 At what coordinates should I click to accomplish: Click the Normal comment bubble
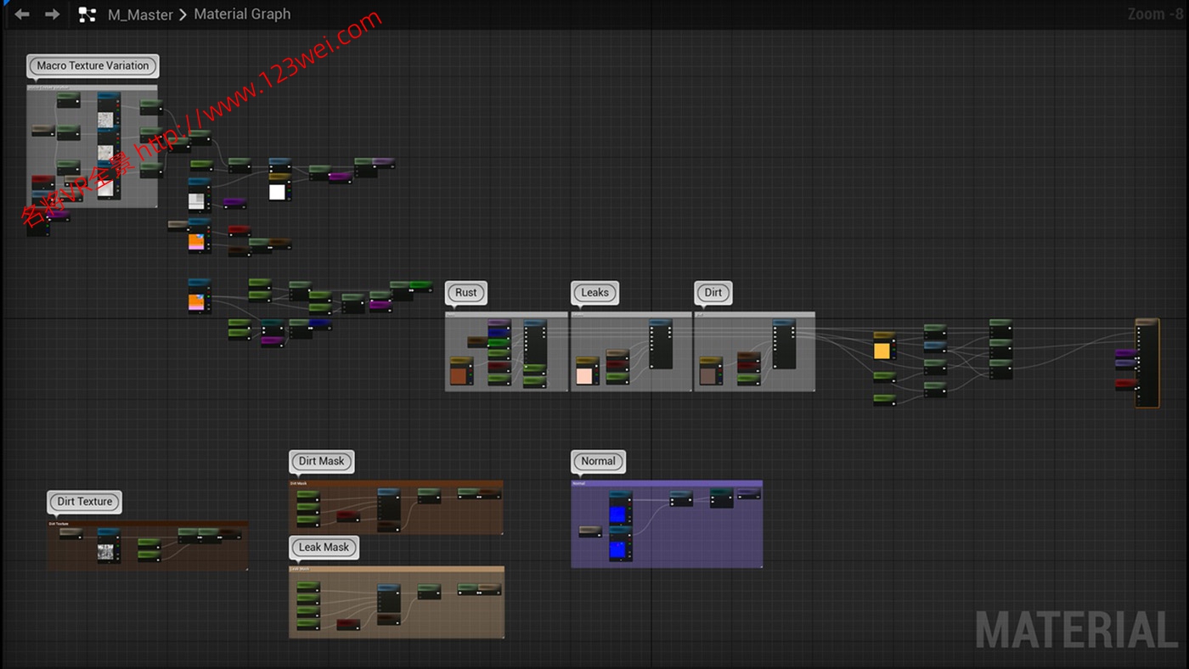pyautogui.click(x=598, y=461)
